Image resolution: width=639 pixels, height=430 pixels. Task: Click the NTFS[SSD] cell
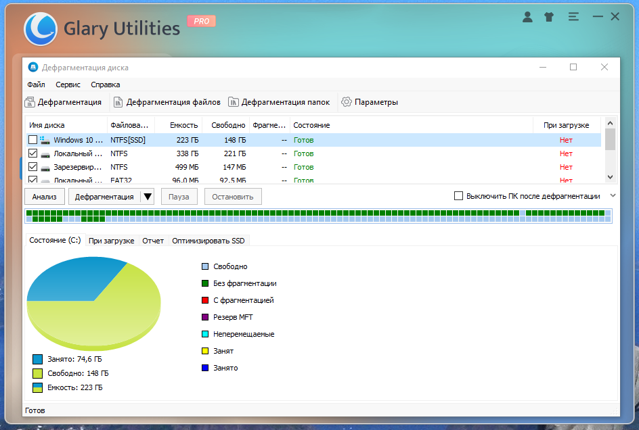click(128, 140)
